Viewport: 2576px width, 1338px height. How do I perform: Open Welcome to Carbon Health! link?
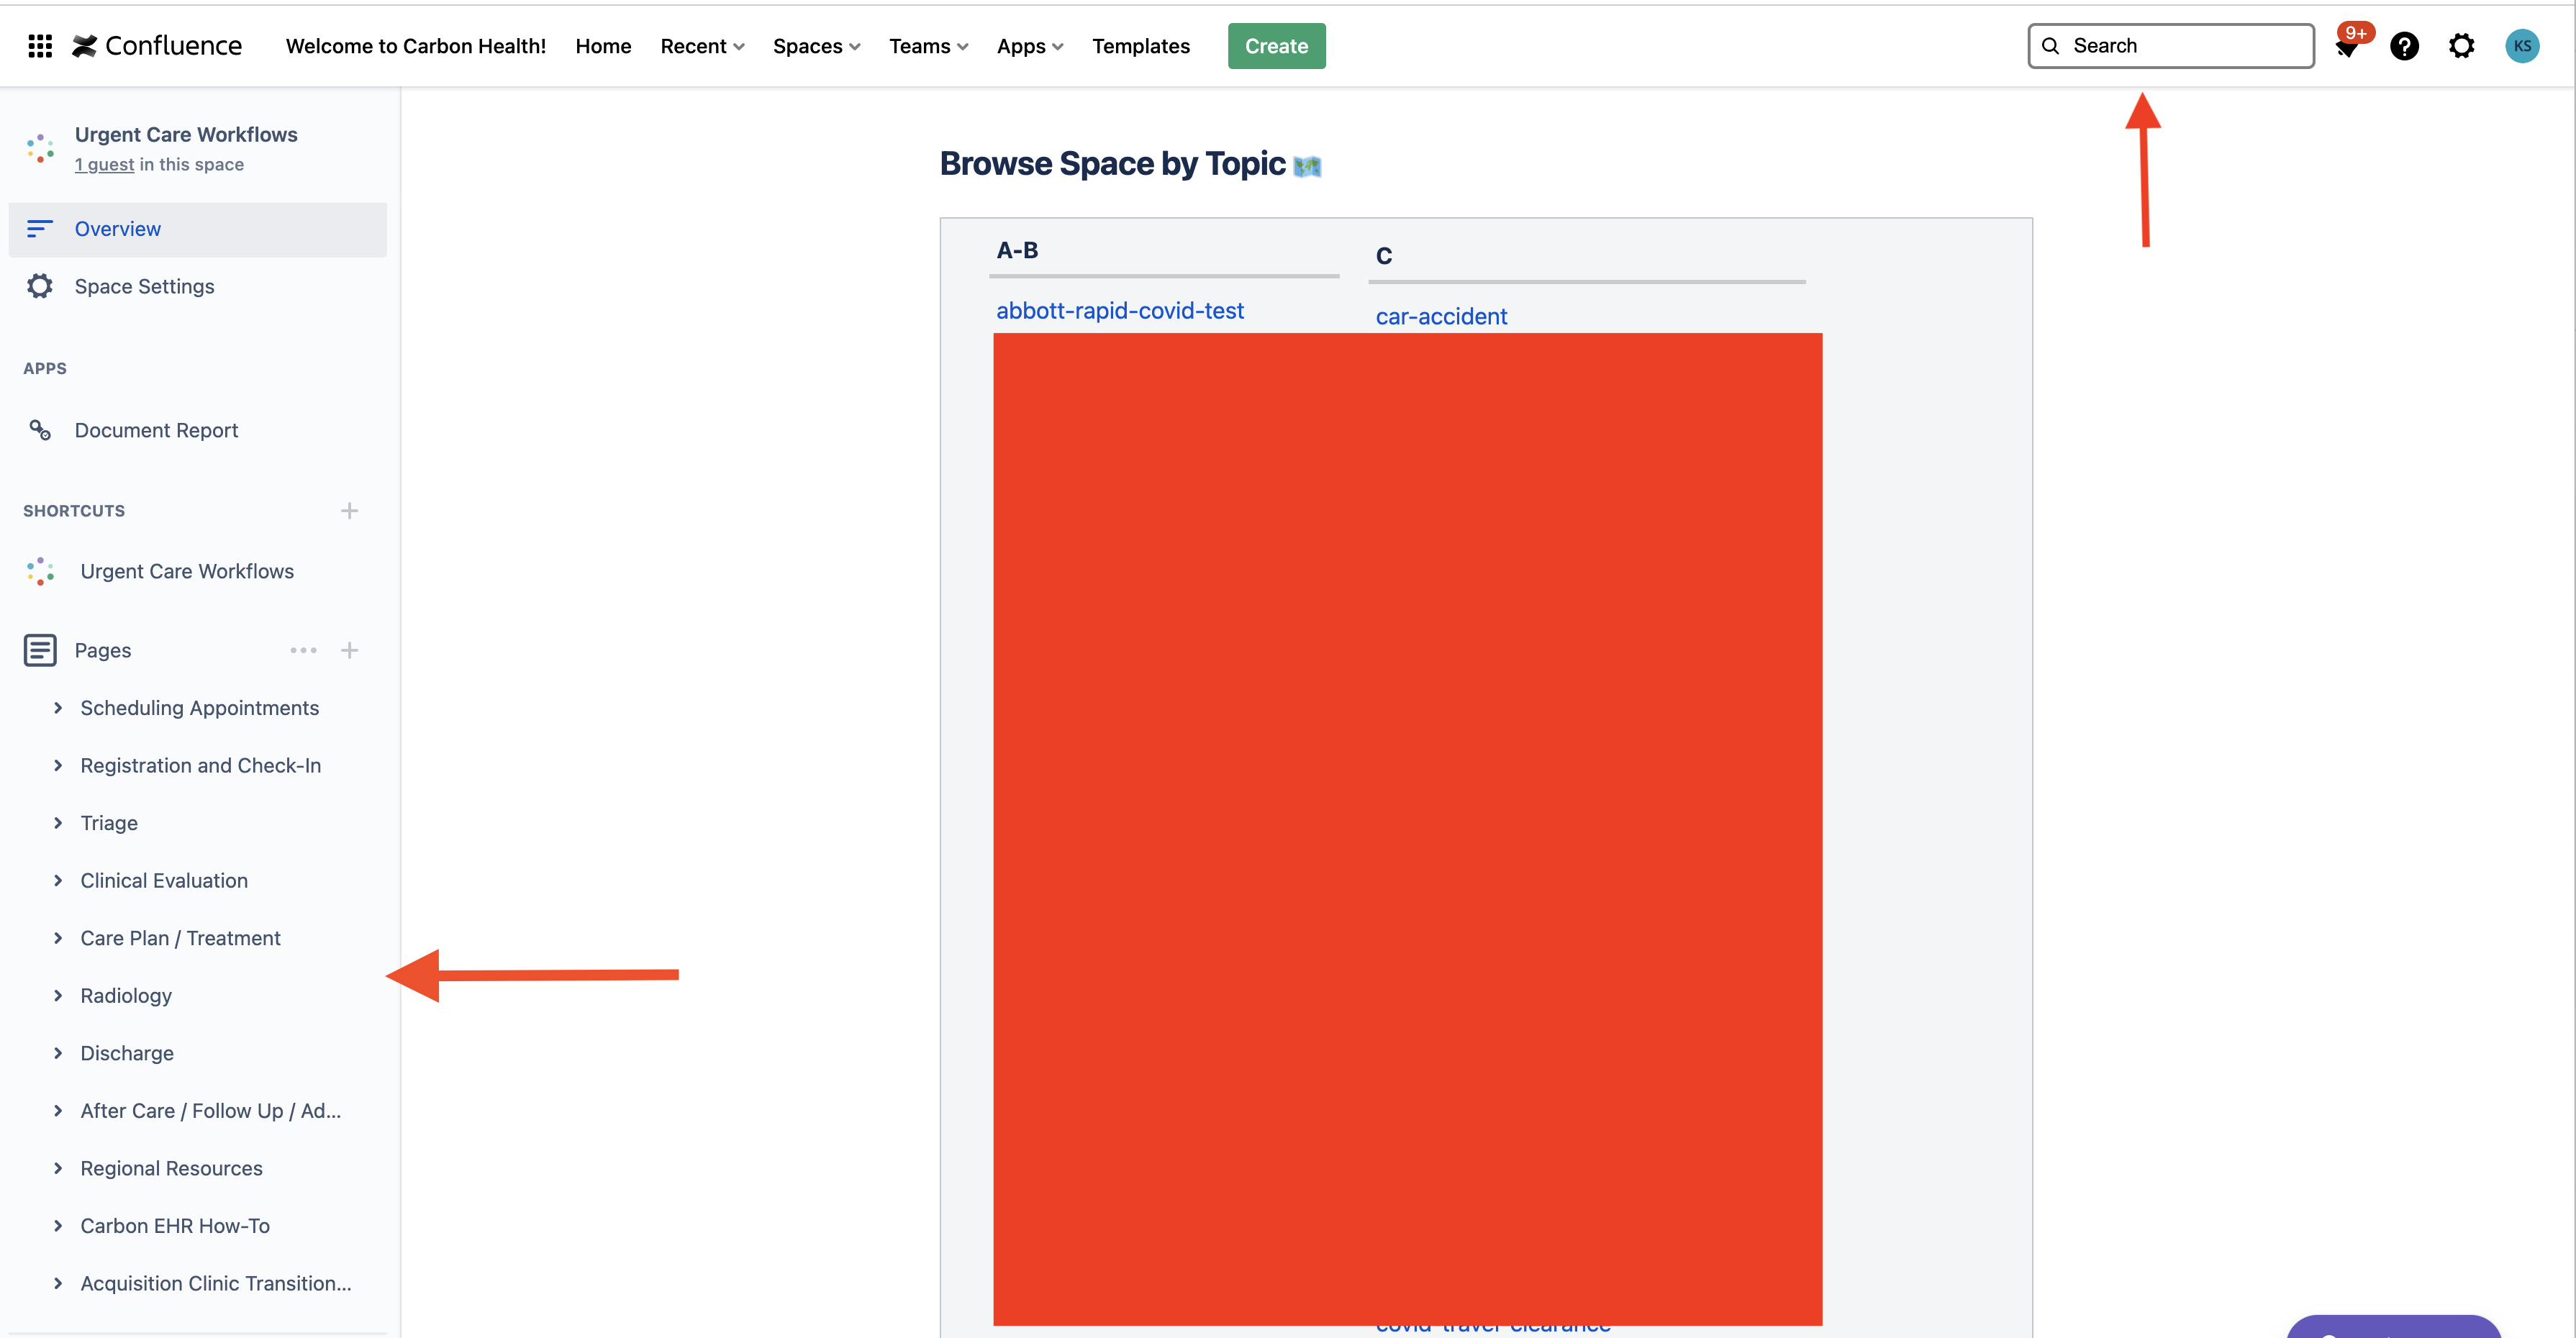pos(416,46)
